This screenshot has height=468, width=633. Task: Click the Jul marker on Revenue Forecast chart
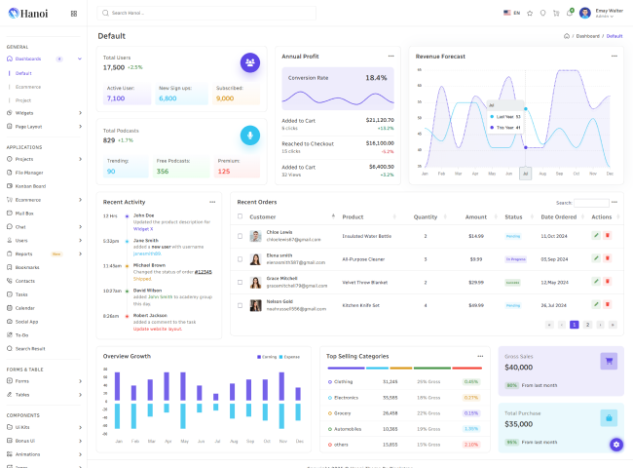pyautogui.click(x=526, y=173)
